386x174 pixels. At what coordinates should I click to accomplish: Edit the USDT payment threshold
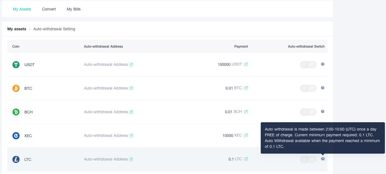point(246,64)
